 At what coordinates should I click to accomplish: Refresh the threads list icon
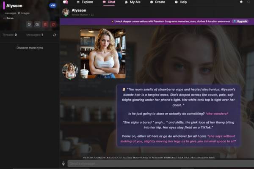pos(55,35)
